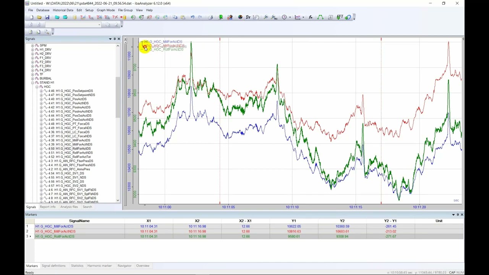Select the H1.G_HGC_MillForActNDS row in Markers table
The width and height of the screenshot is (489, 275).
pyautogui.click(x=244, y=231)
